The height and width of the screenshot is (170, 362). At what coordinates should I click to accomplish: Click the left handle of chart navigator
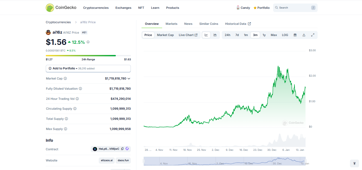click(144, 161)
